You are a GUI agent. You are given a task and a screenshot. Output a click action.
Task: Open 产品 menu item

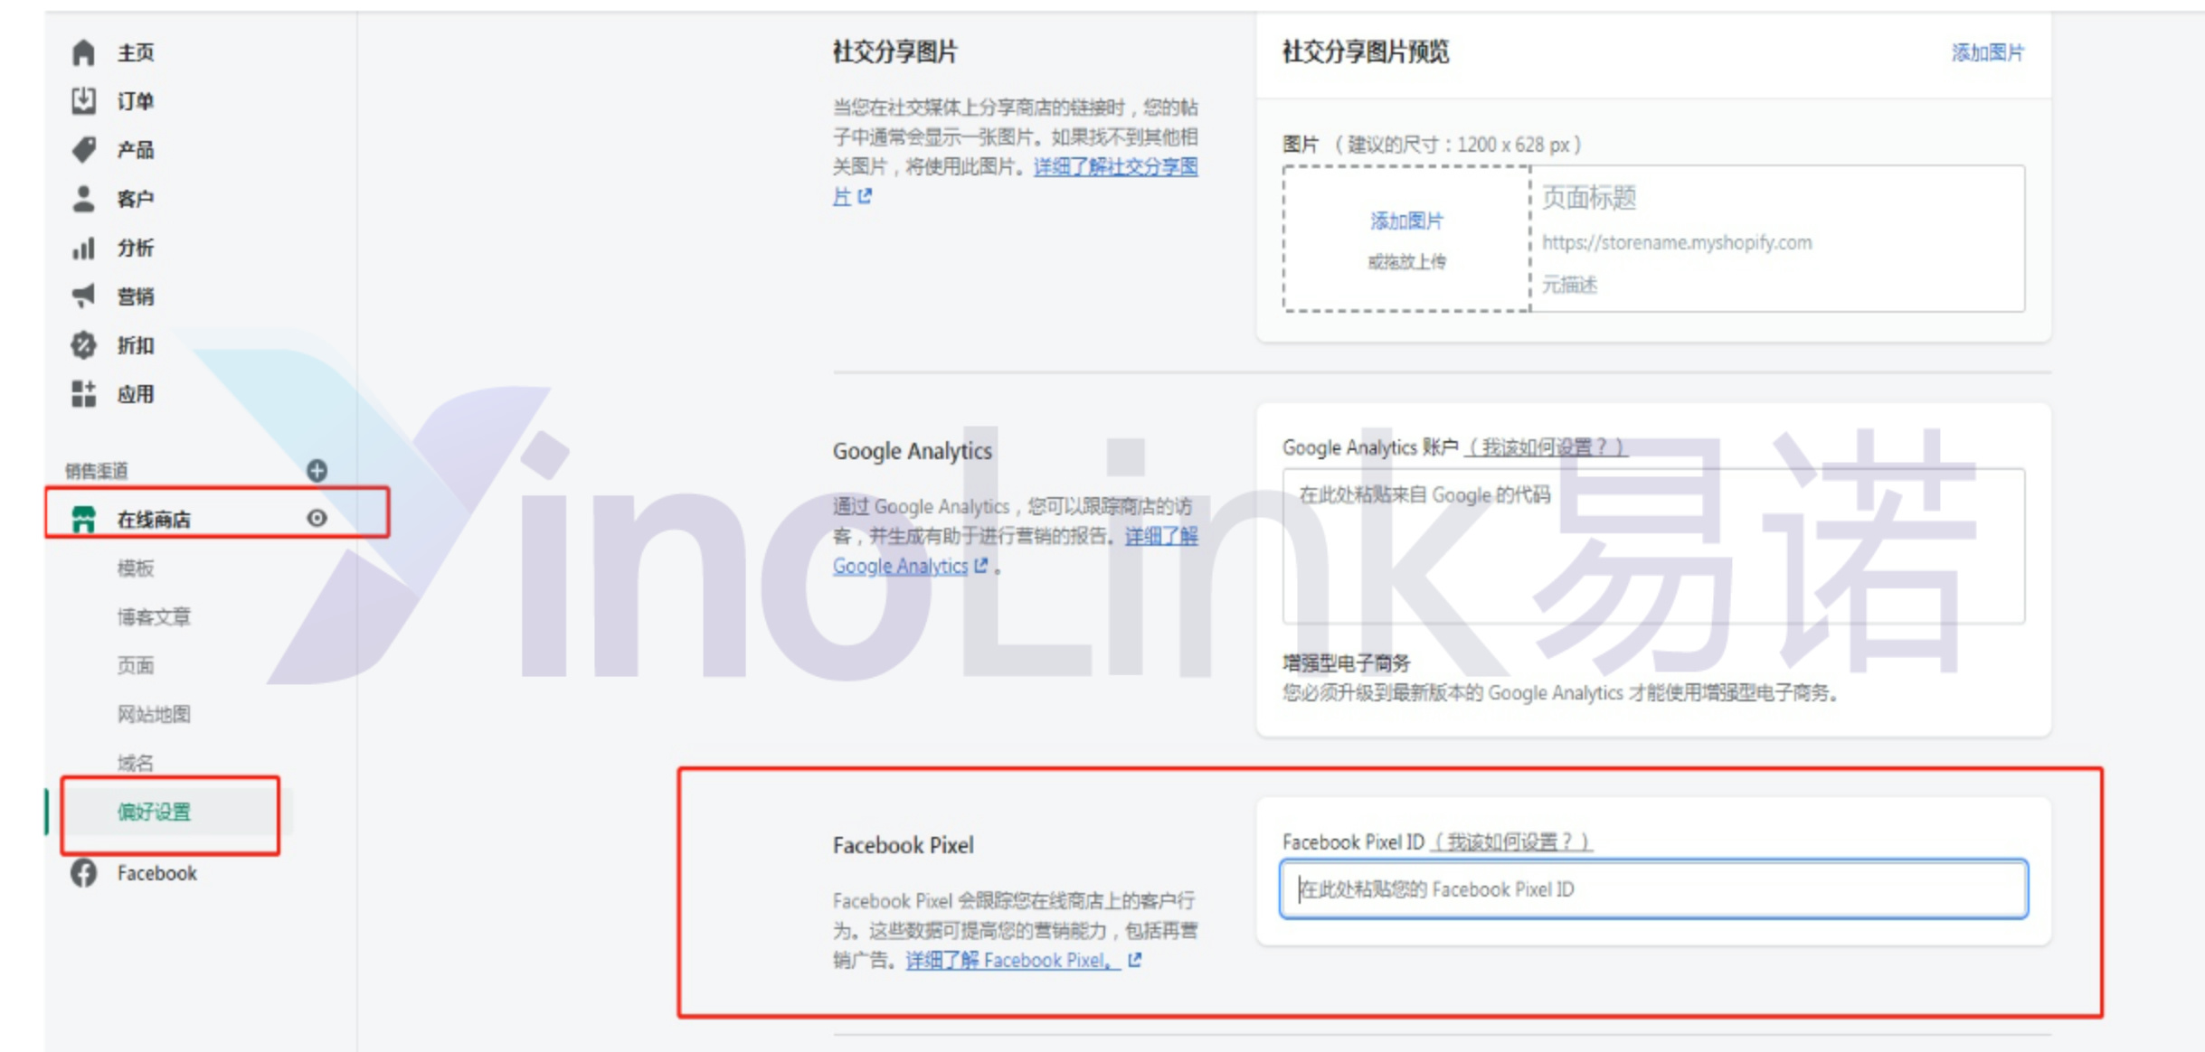point(136,149)
